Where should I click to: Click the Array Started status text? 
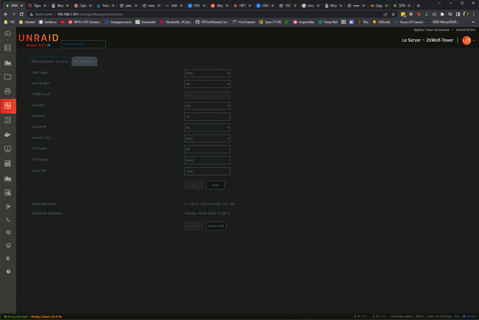17,317
